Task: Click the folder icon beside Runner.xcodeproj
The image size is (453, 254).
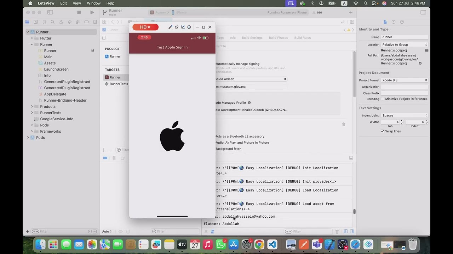Action: tap(426, 50)
